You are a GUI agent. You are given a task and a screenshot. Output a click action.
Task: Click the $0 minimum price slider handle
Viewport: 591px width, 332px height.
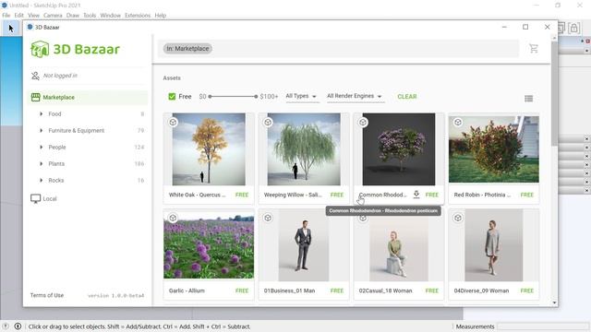tap(210, 96)
